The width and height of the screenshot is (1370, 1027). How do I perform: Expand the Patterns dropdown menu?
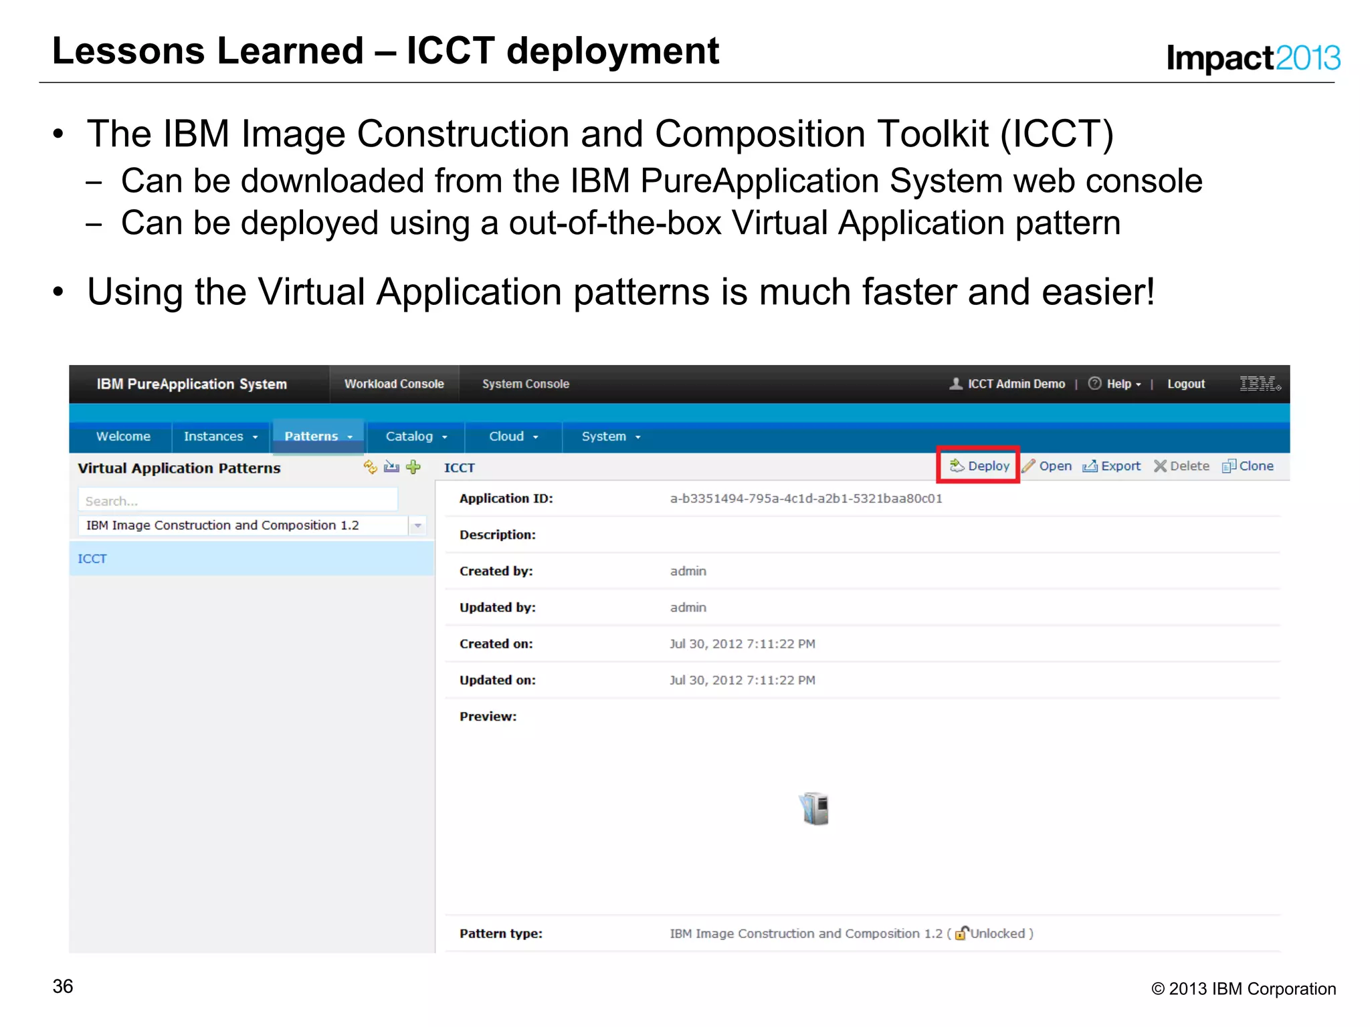318,437
